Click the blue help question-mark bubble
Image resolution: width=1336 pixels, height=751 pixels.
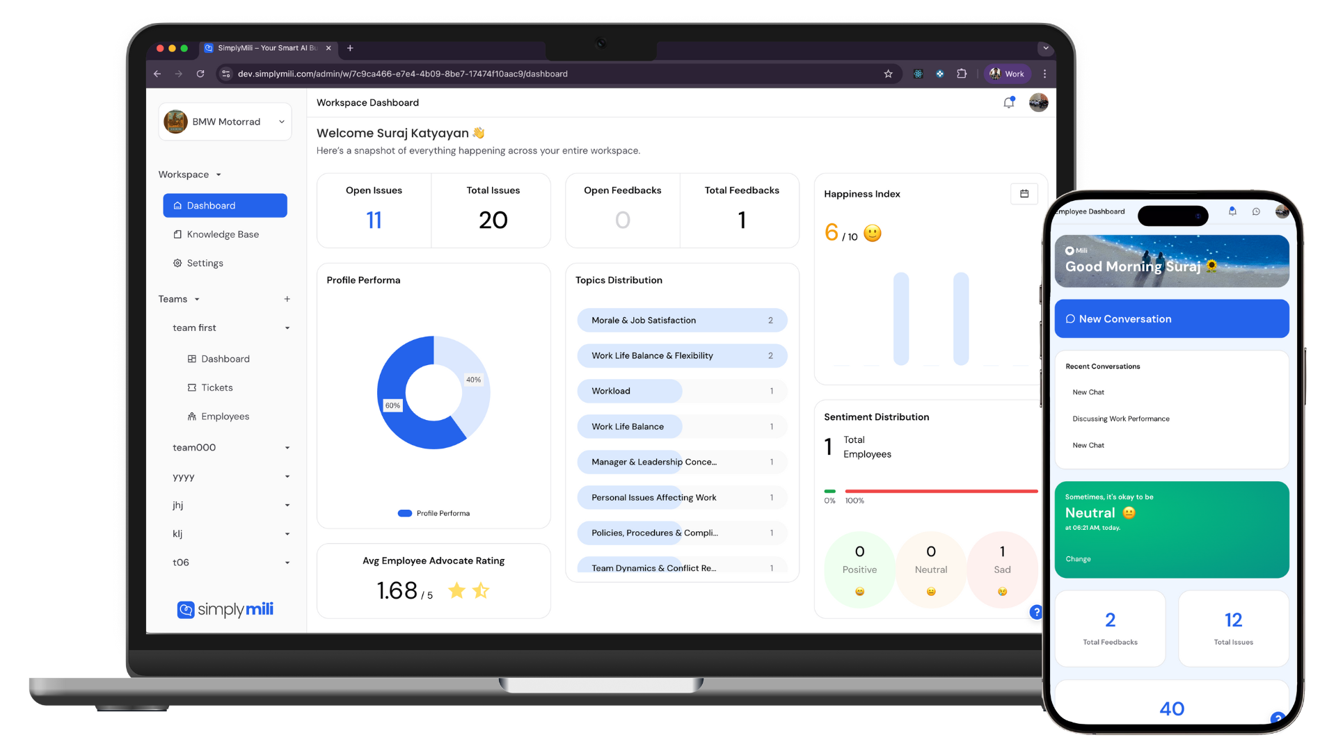tap(1035, 612)
